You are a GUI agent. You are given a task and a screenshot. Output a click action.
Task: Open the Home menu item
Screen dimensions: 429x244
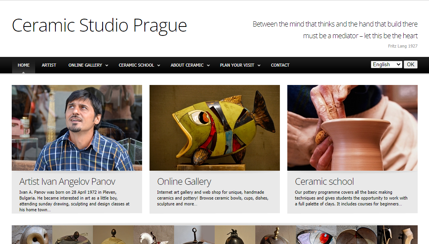point(23,65)
